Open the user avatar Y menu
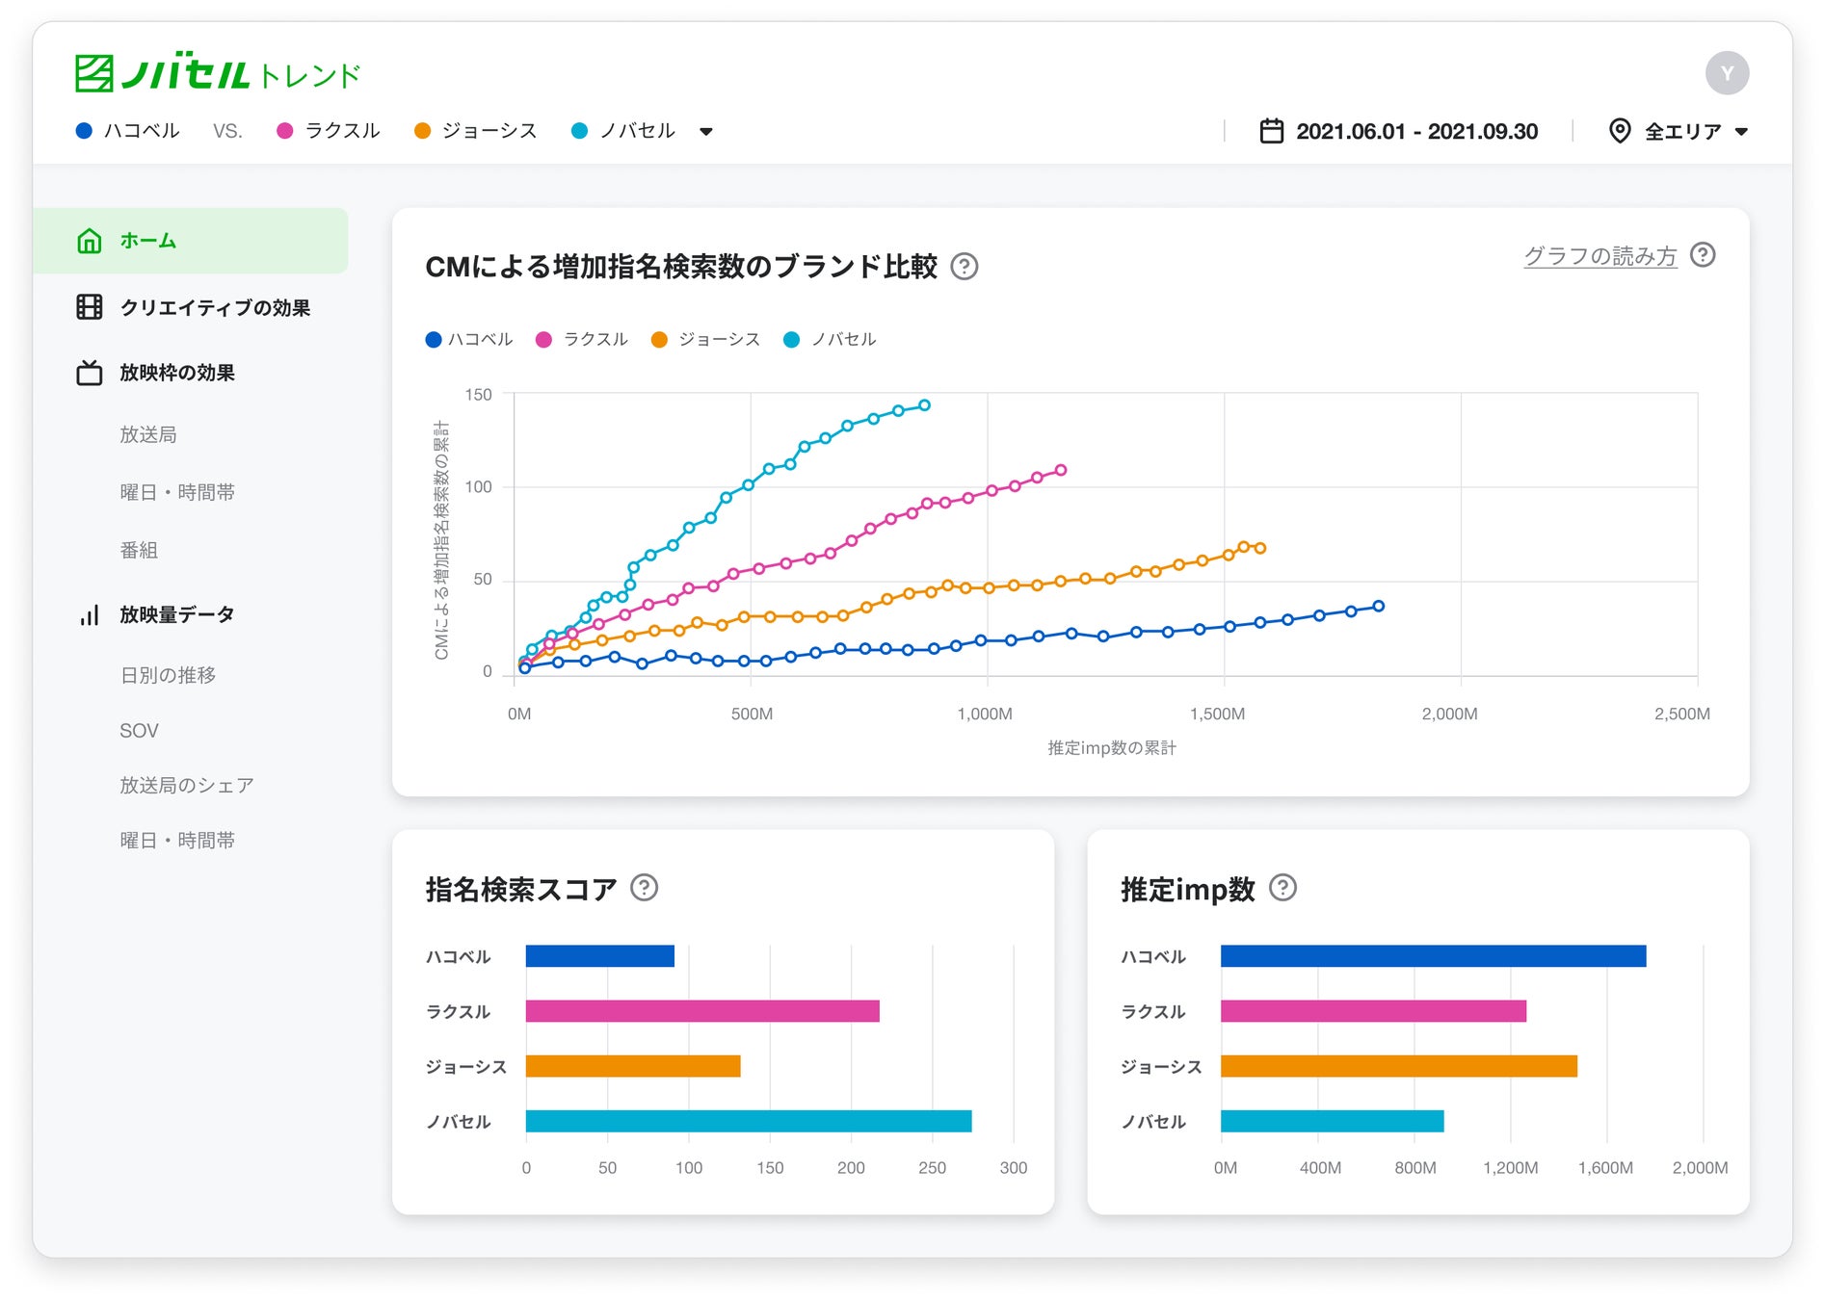This screenshot has width=1824, height=1300. pos(1727,73)
